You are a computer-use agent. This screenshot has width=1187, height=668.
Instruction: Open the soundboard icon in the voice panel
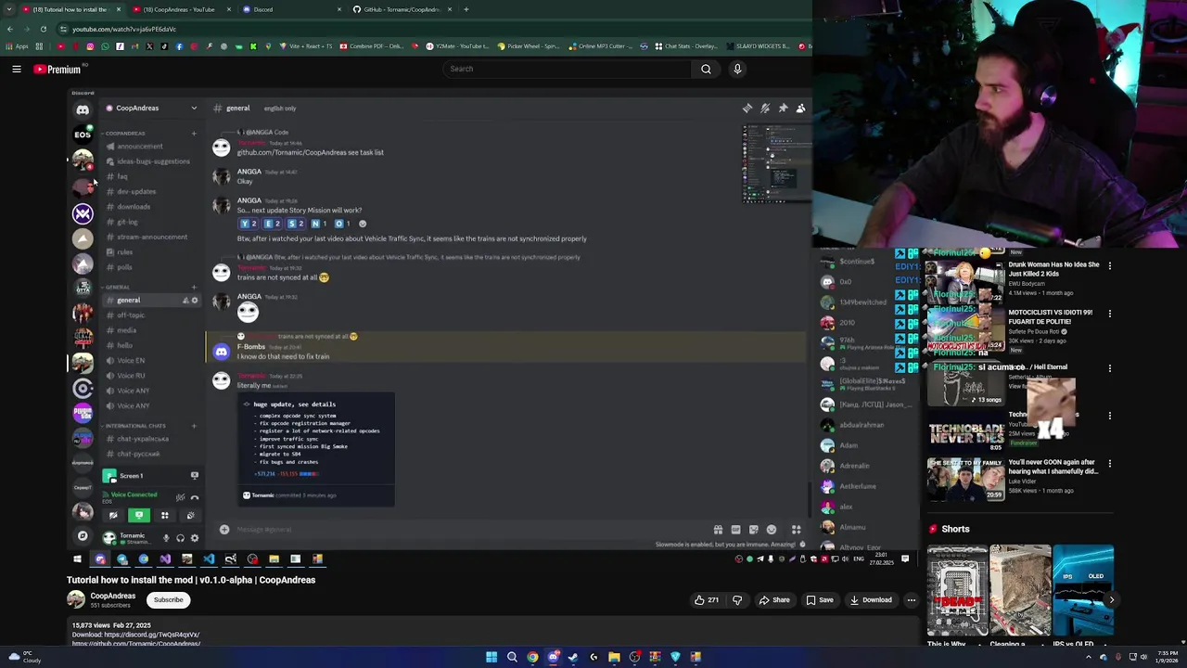(x=190, y=515)
